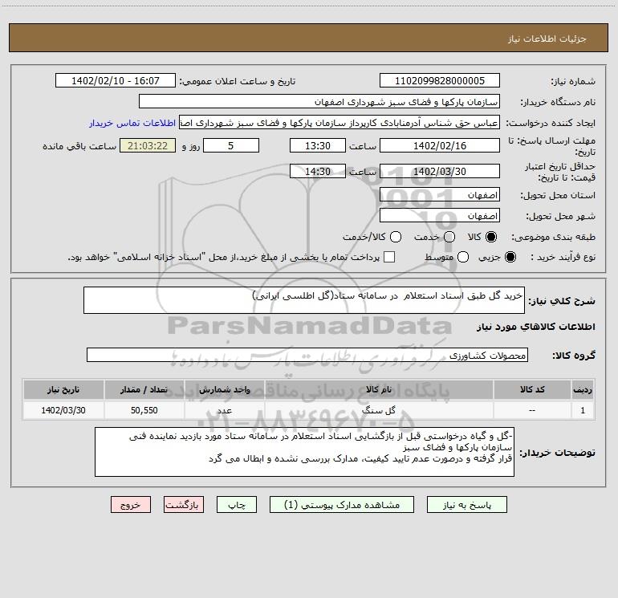Click the گل سنگ item name cell
Screen dimensions: 618x598
coord(378,410)
